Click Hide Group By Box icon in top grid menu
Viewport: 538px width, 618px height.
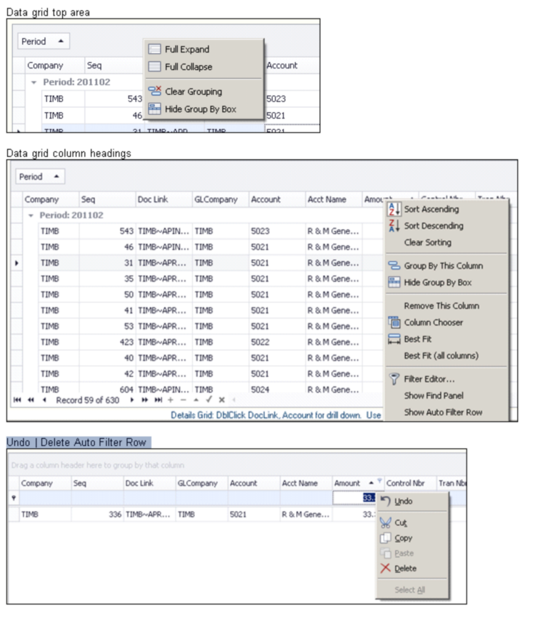pyautogui.click(x=154, y=108)
